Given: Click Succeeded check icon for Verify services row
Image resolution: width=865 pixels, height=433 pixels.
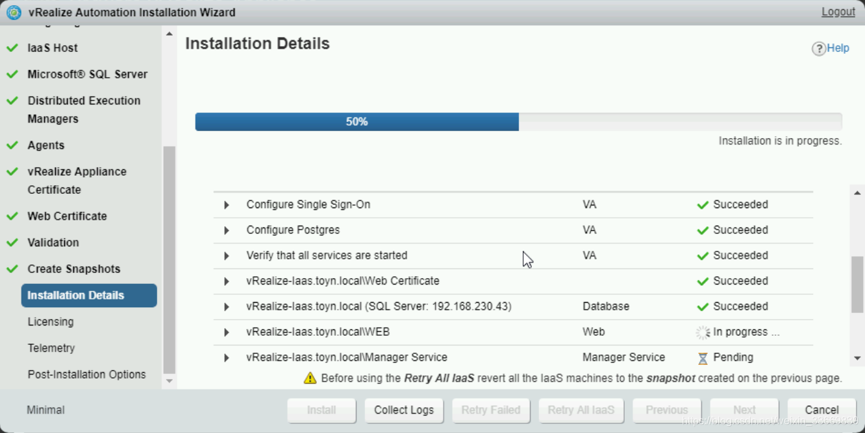Looking at the screenshot, I should [x=703, y=256].
